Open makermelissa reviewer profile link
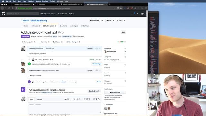The image size is (206, 116). click(111, 52)
